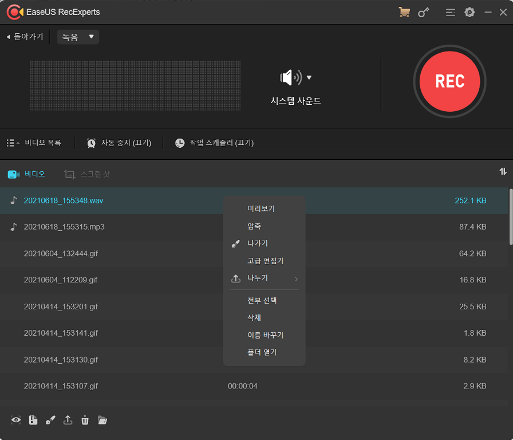
Task: Click the sort order icon above file list
Action: tap(503, 171)
